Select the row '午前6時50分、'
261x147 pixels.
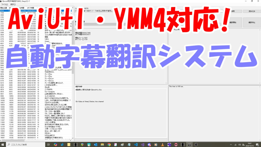(36, 72)
